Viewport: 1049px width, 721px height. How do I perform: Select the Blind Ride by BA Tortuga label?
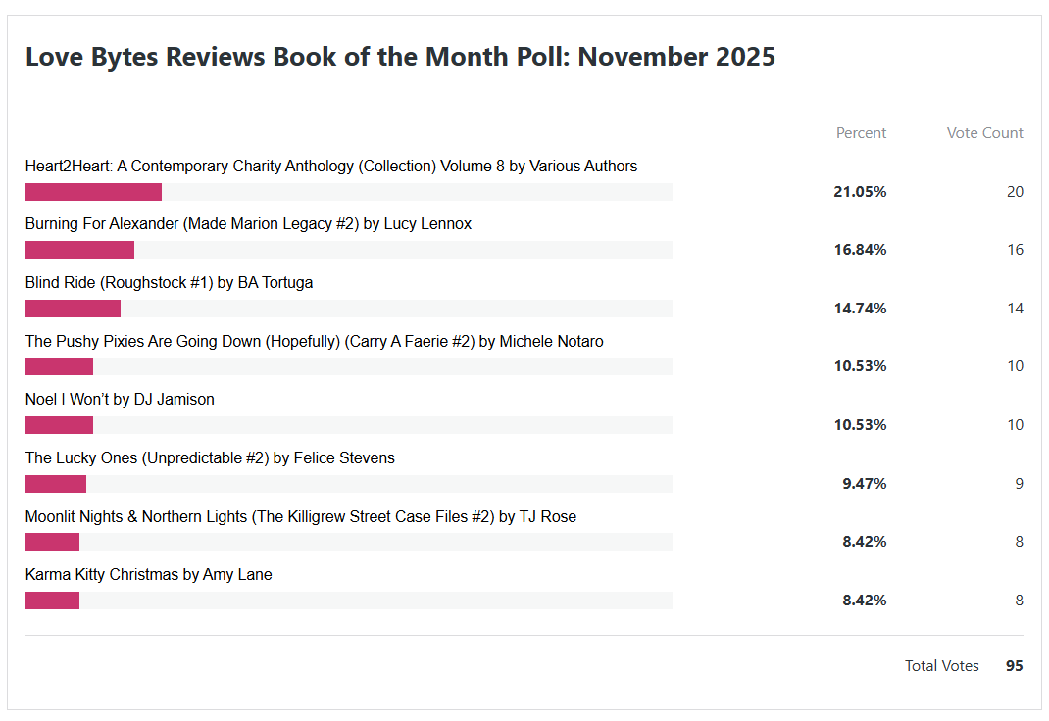tap(169, 283)
